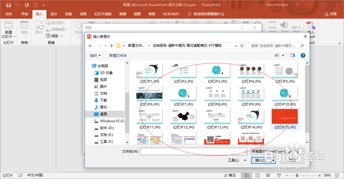Go back with the dialog back arrow

90,46
